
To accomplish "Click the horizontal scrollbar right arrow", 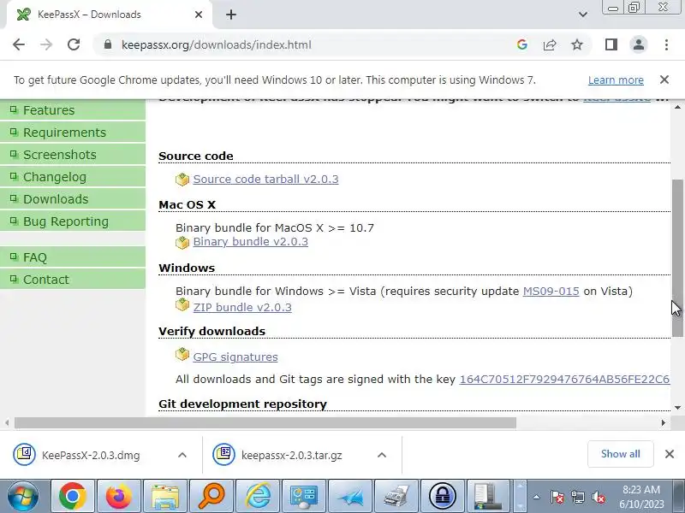I will click(663, 422).
